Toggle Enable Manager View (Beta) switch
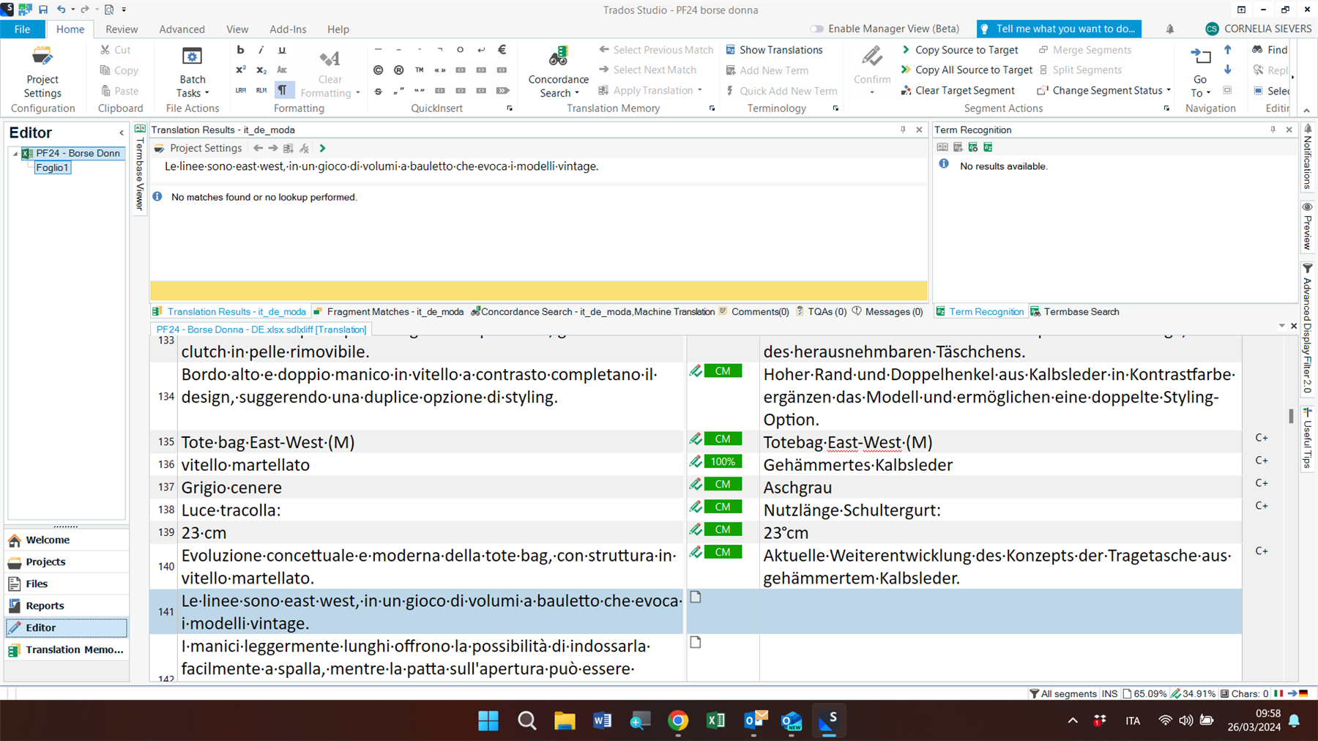Viewport: 1318px width, 741px height. 816,29
